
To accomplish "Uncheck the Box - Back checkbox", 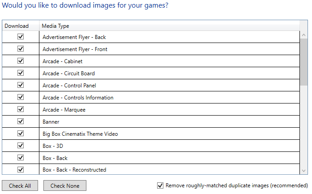I will click(21, 158).
